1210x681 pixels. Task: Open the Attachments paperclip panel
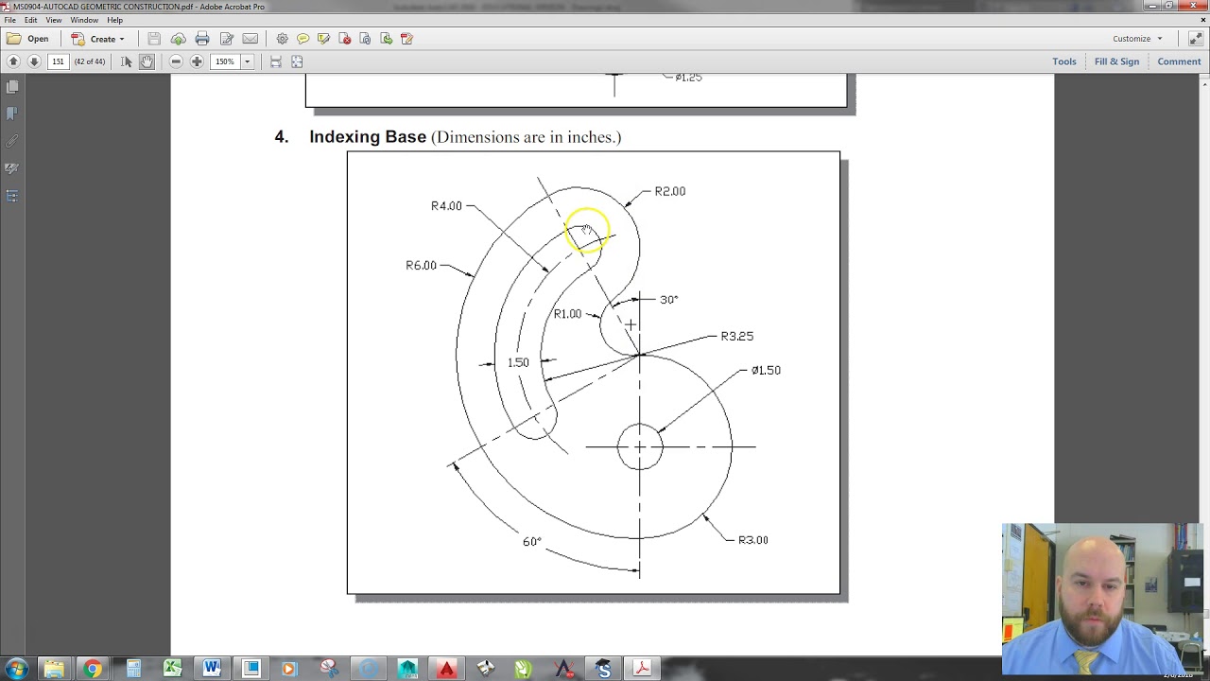tap(12, 141)
